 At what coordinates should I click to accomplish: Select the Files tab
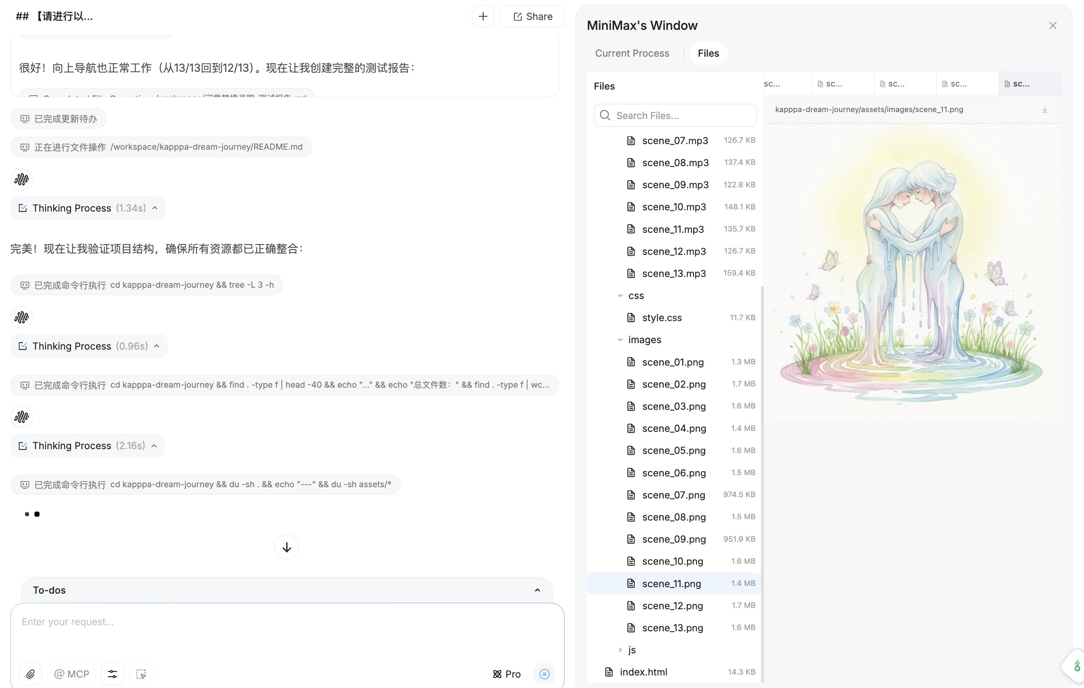708,53
